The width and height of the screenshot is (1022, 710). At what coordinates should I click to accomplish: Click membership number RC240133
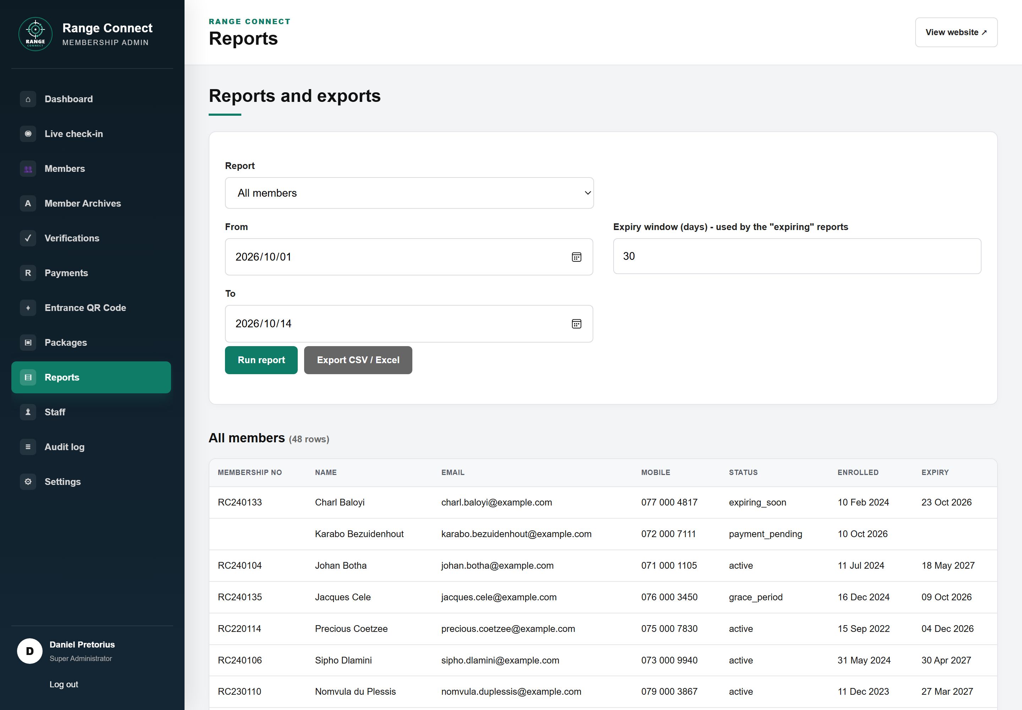click(x=240, y=502)
